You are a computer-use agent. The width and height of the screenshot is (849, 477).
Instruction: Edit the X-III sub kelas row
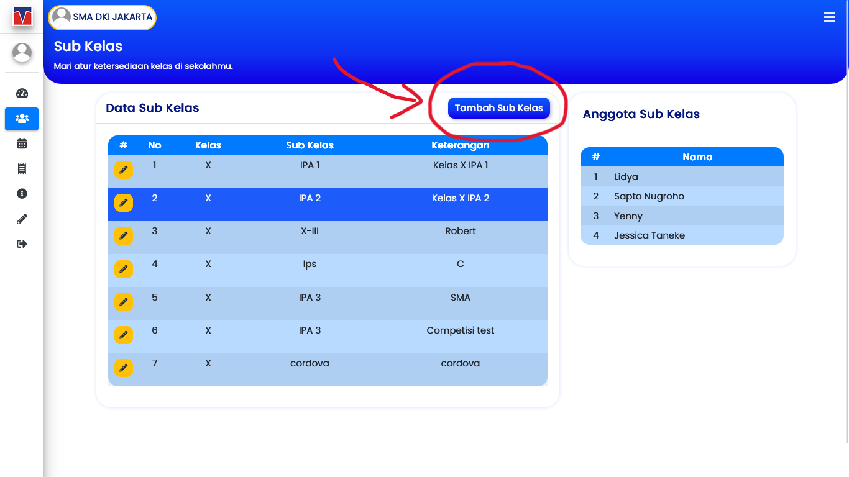123,236
